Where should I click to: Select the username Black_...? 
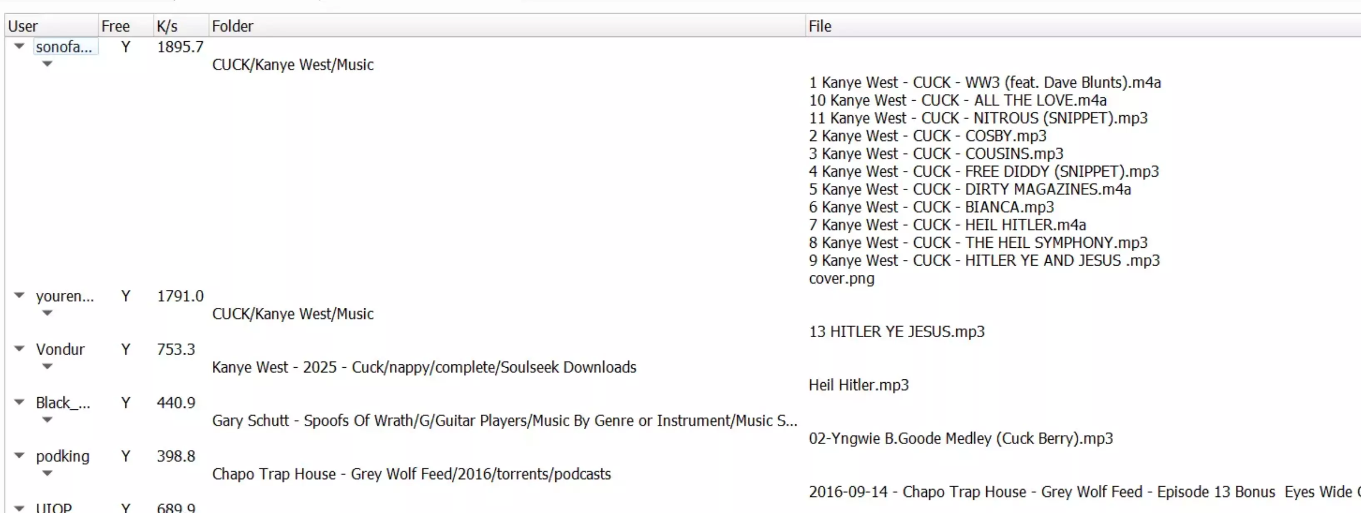[63, 403]
